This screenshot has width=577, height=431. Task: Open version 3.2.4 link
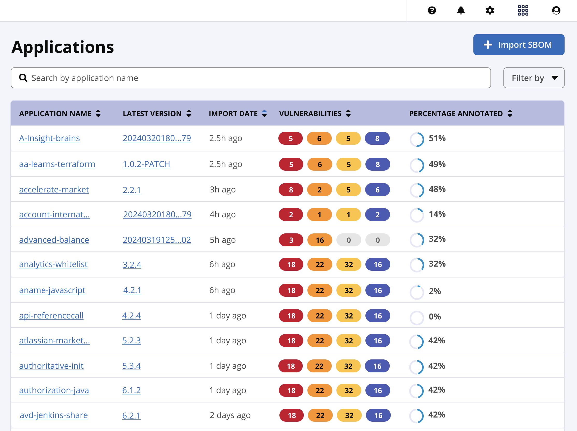(132, 264)
